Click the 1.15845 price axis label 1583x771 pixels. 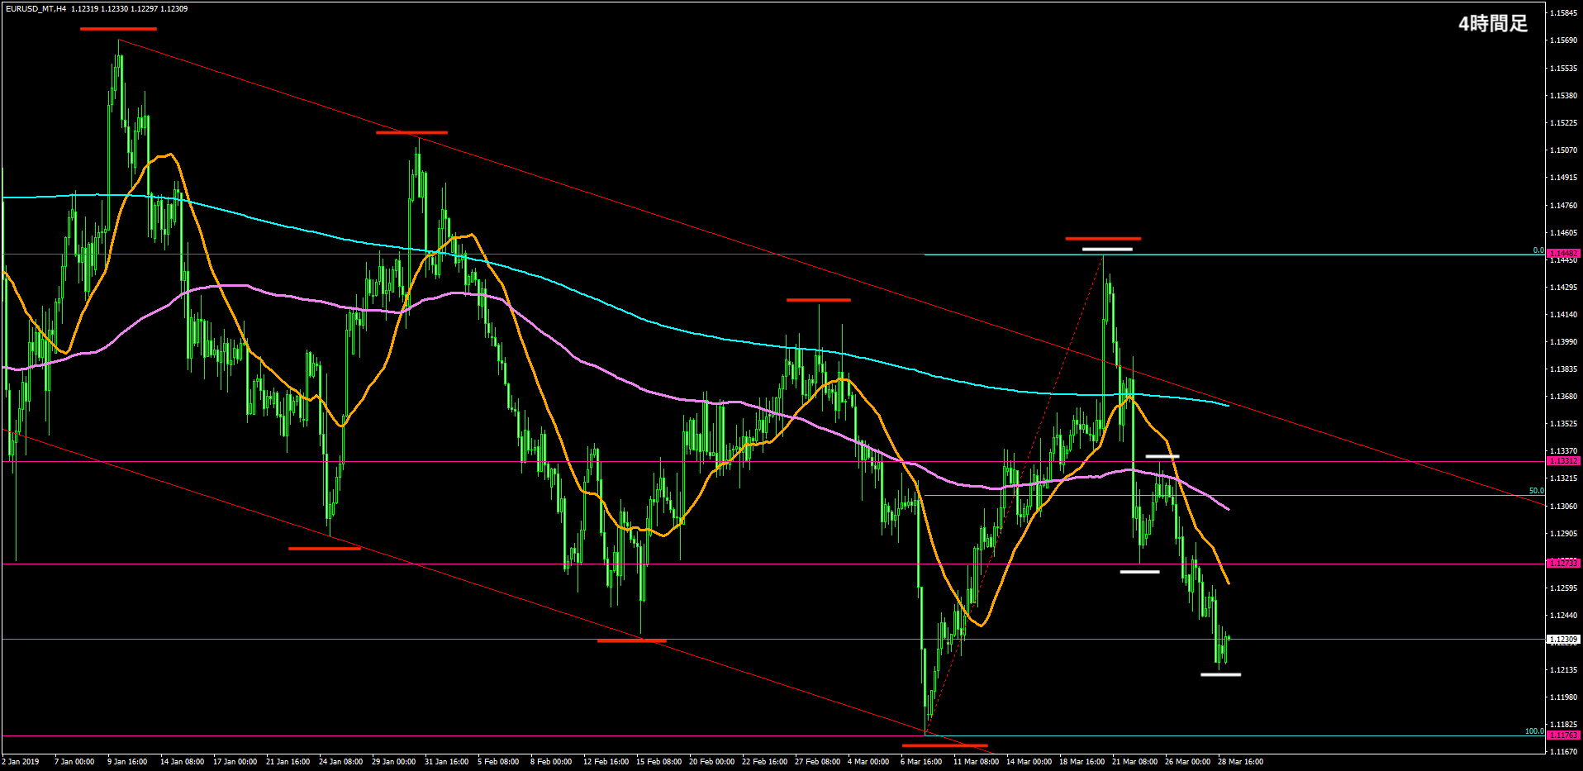pos(1563,13)
